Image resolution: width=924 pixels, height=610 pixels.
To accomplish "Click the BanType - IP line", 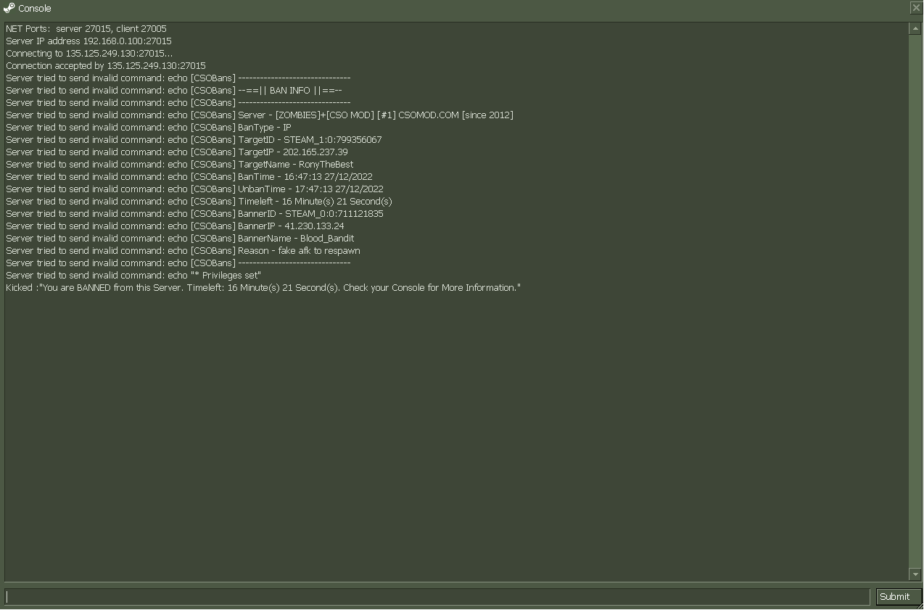I will coord(149,128).
